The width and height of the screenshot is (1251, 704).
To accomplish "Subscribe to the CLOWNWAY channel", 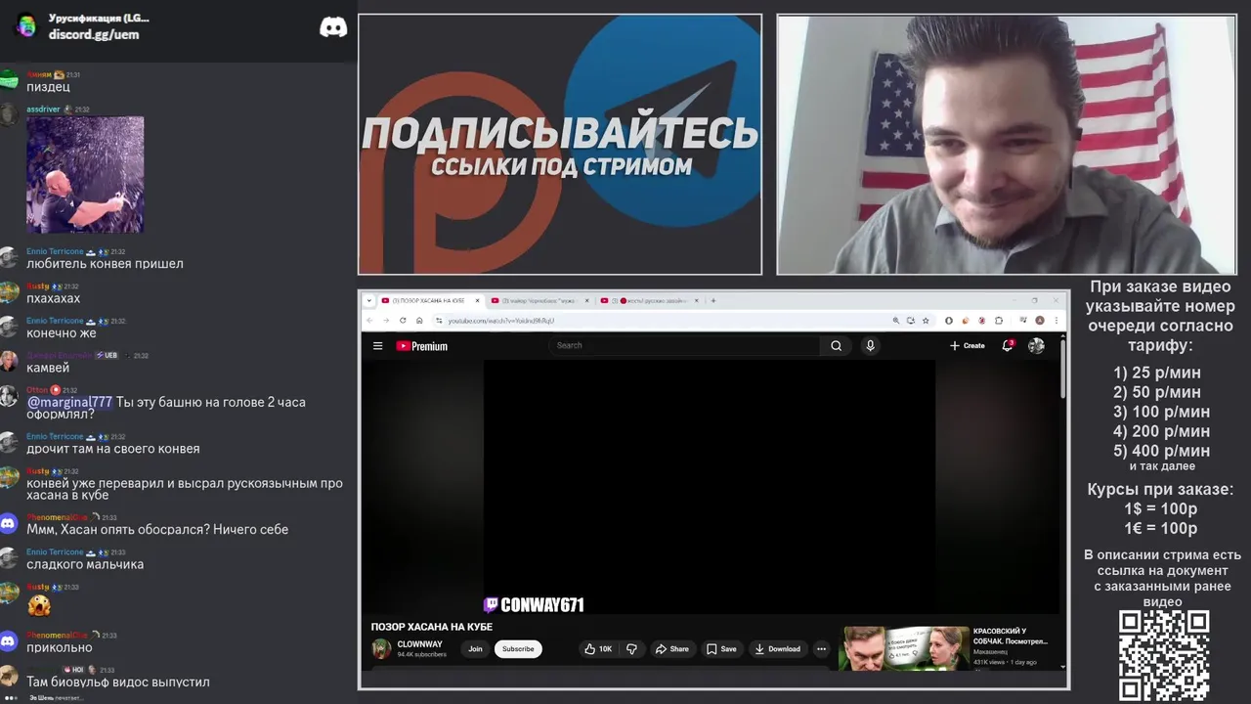I will (518, 648).
